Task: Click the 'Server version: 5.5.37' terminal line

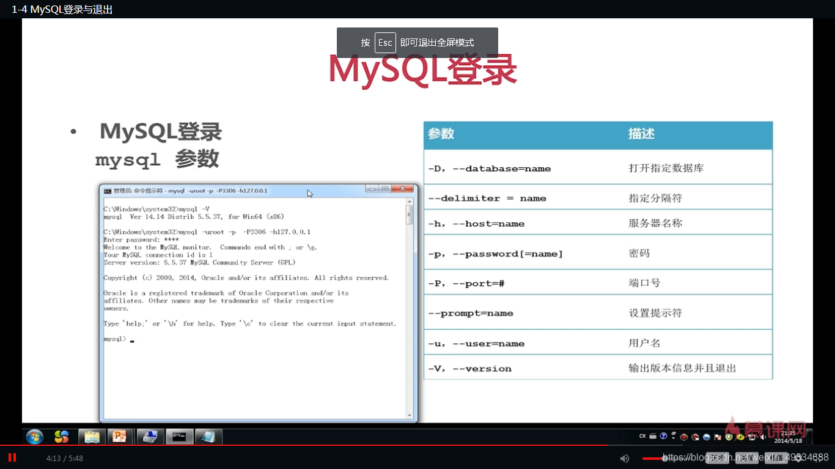Action: tap(199, 263)
